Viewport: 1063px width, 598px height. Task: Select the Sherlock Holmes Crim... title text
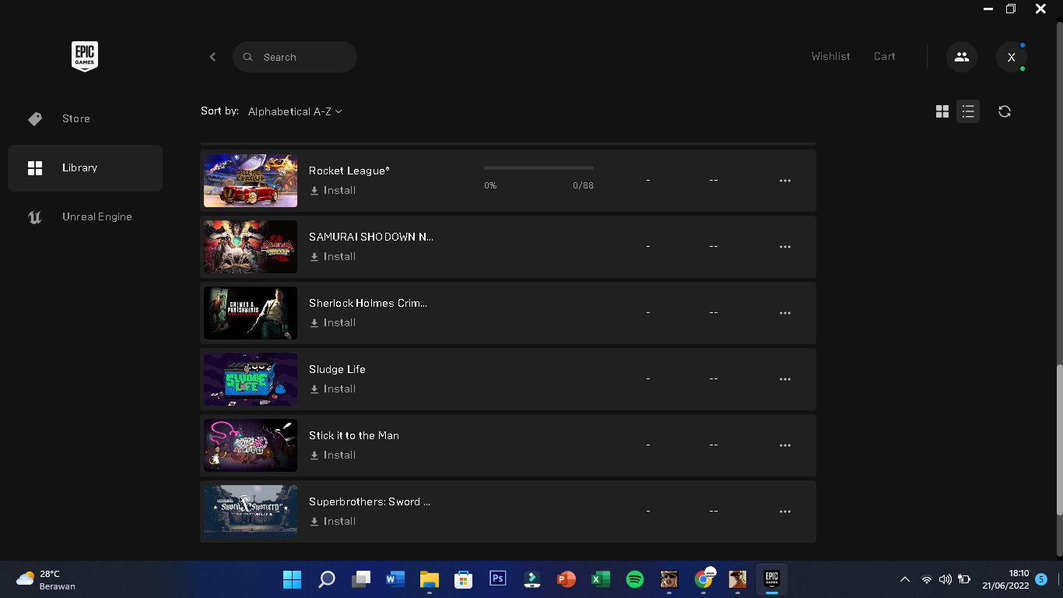pos(368,303)
